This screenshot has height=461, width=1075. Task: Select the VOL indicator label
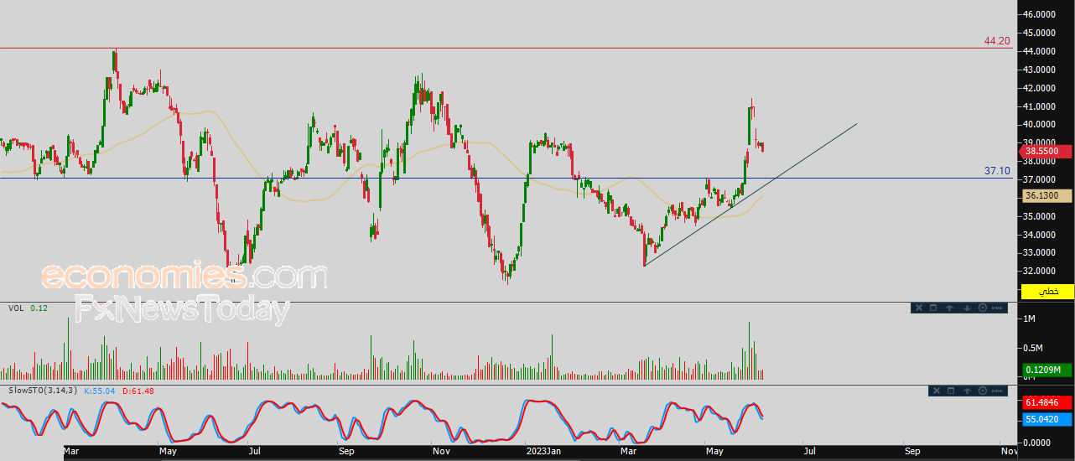[x=16, y=308]
